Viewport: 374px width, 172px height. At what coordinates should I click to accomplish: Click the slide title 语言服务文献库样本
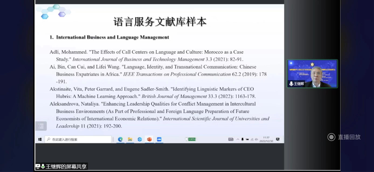pyautogui.click(x=160, y=22)
